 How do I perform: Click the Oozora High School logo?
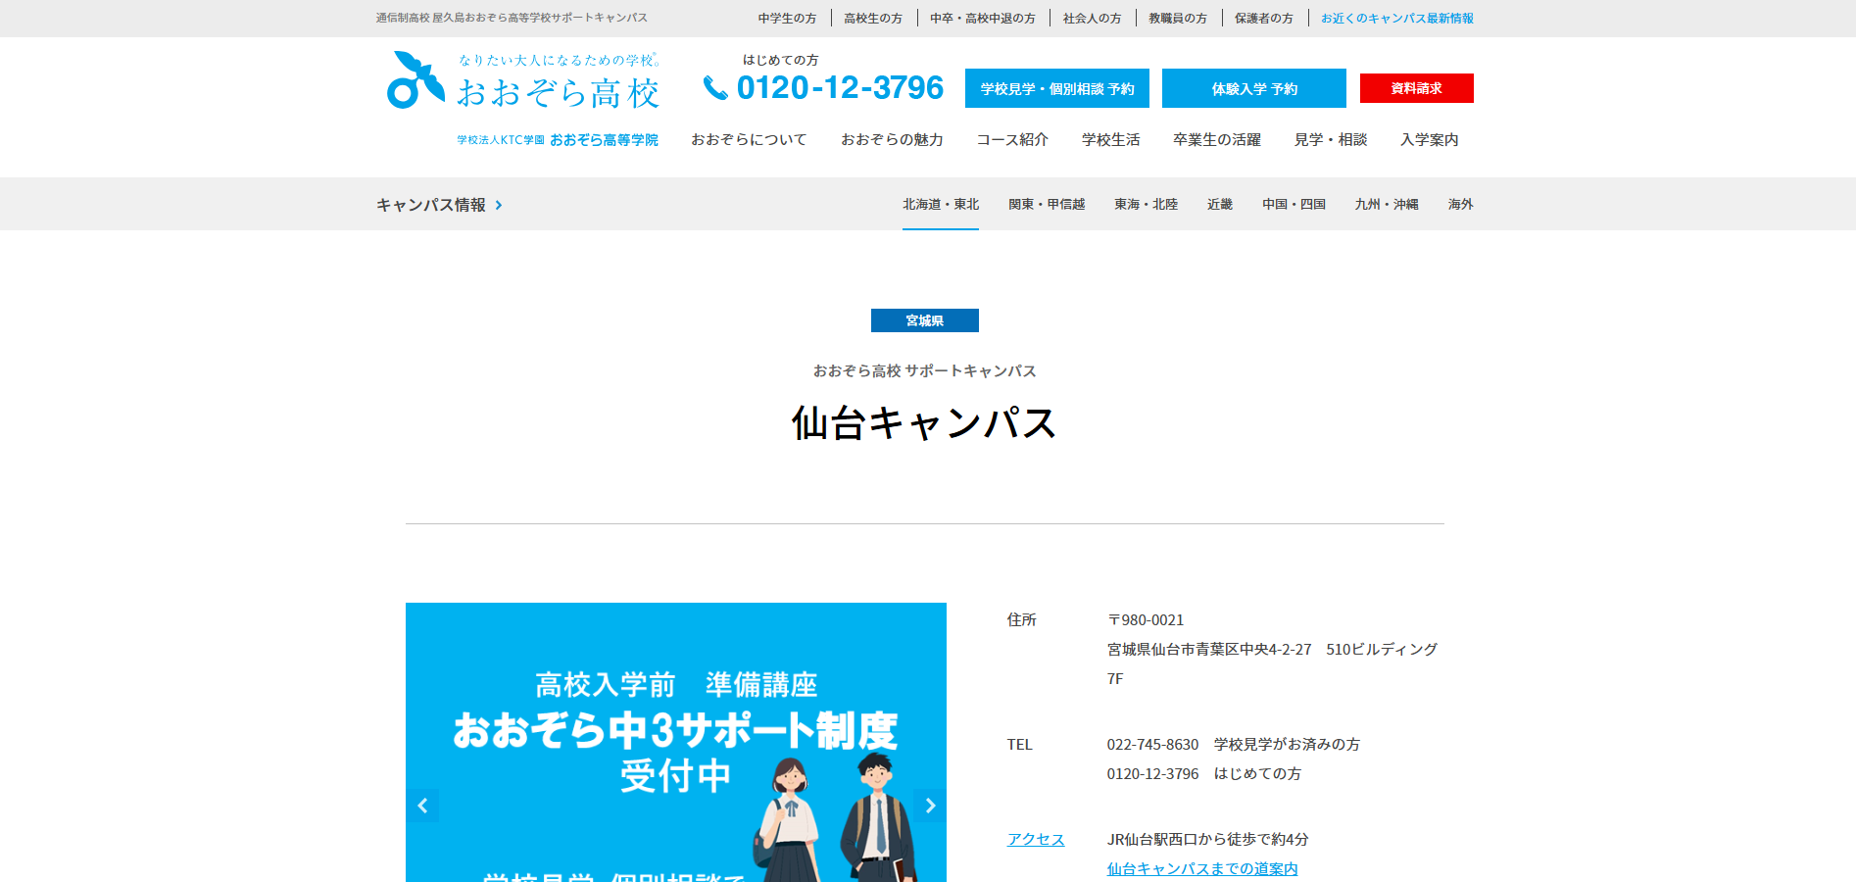click(523, 82)
